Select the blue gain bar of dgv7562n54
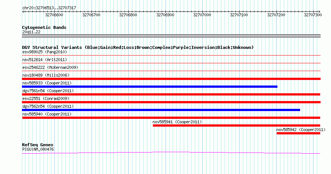Image resolution: width=331 pixels, height=174 pixels. coord(161,110)
